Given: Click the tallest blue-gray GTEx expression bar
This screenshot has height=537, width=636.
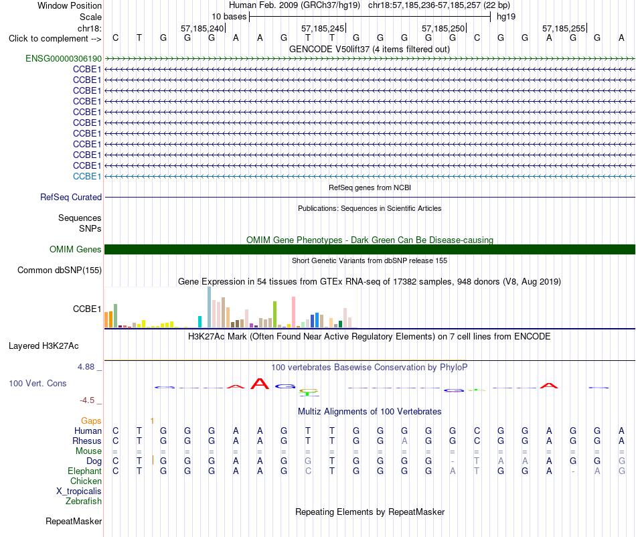Looking at the screenshot, I should tap(210, 307).
